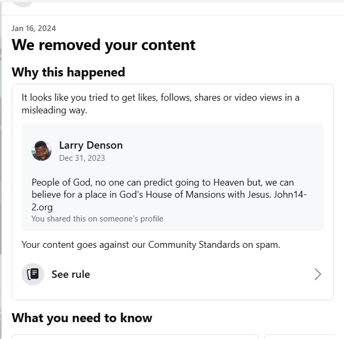The height and width of the screenshot is (339, 344).
Task: Open the left card below What you need to know
Action: point(135,336)
